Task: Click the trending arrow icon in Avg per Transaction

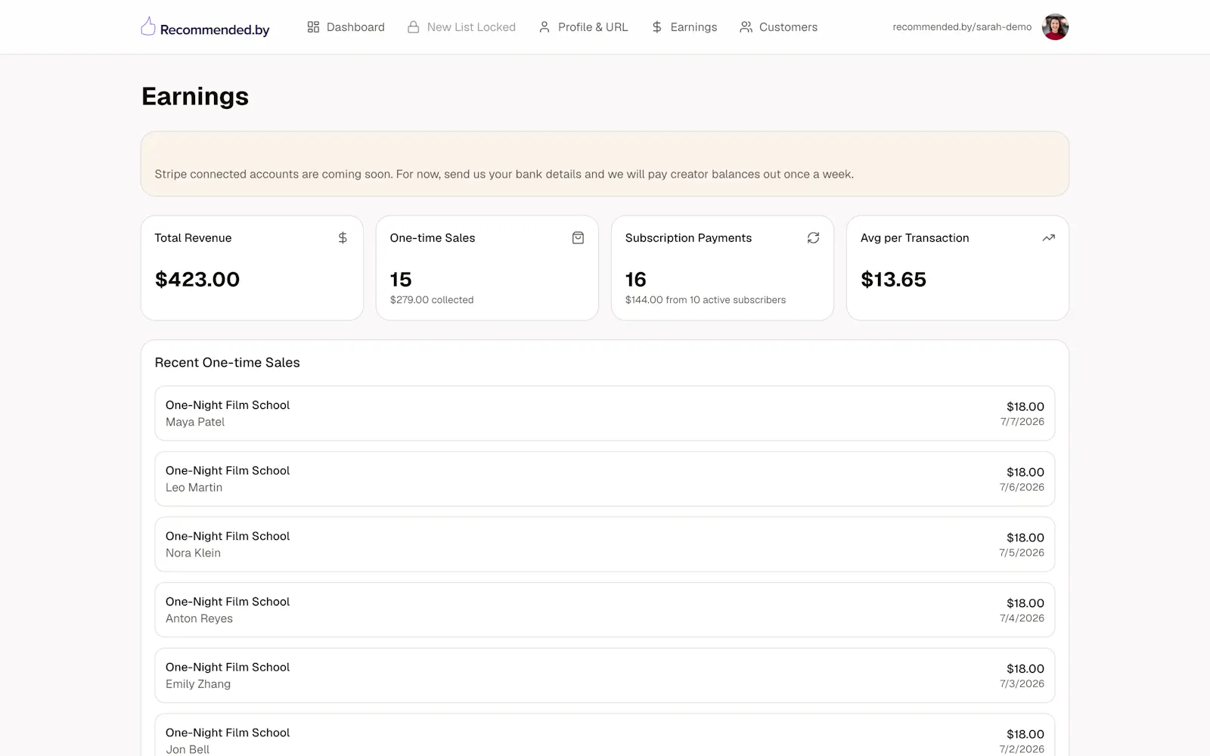Action: pyautogui.click(x=1048, y=238)
